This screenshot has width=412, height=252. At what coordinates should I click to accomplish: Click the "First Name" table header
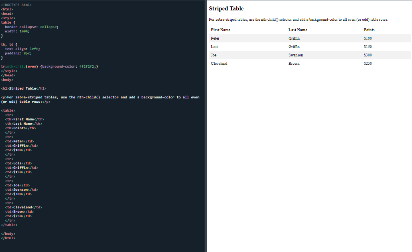(221, 30)
